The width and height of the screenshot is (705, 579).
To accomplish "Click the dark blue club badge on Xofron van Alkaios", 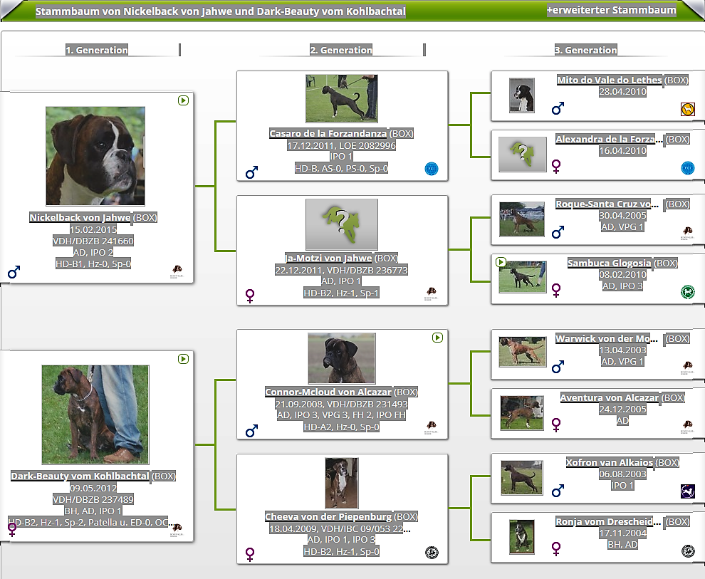I will [687, 491].
